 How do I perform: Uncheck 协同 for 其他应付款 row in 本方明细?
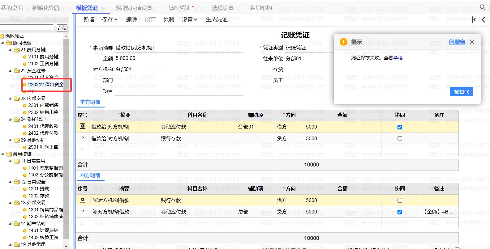click(x=400, y=127)
